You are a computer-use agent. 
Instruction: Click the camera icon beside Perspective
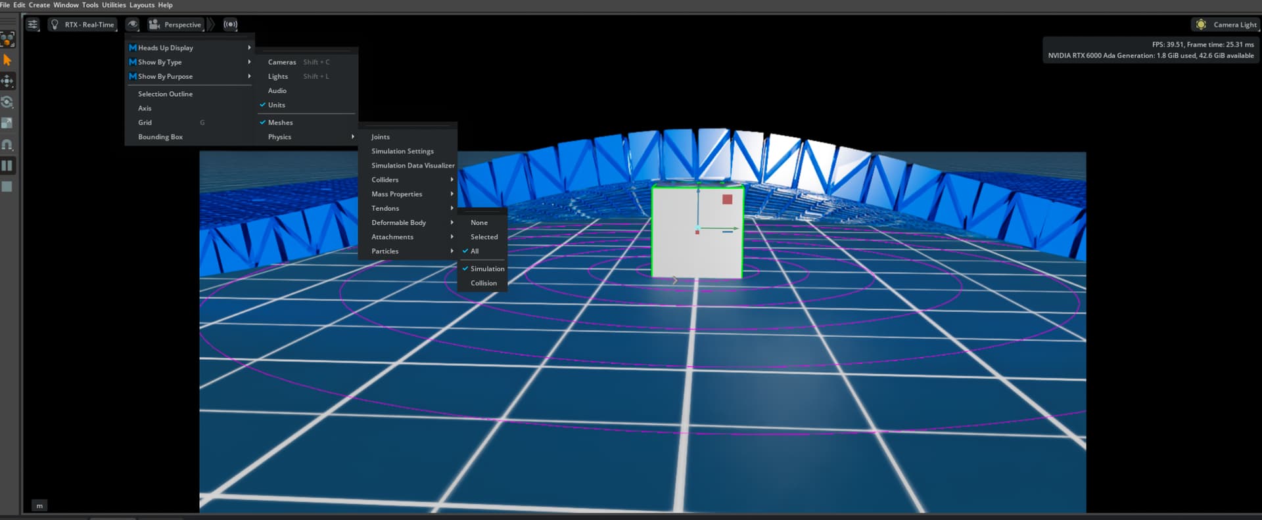click(154, 24)
